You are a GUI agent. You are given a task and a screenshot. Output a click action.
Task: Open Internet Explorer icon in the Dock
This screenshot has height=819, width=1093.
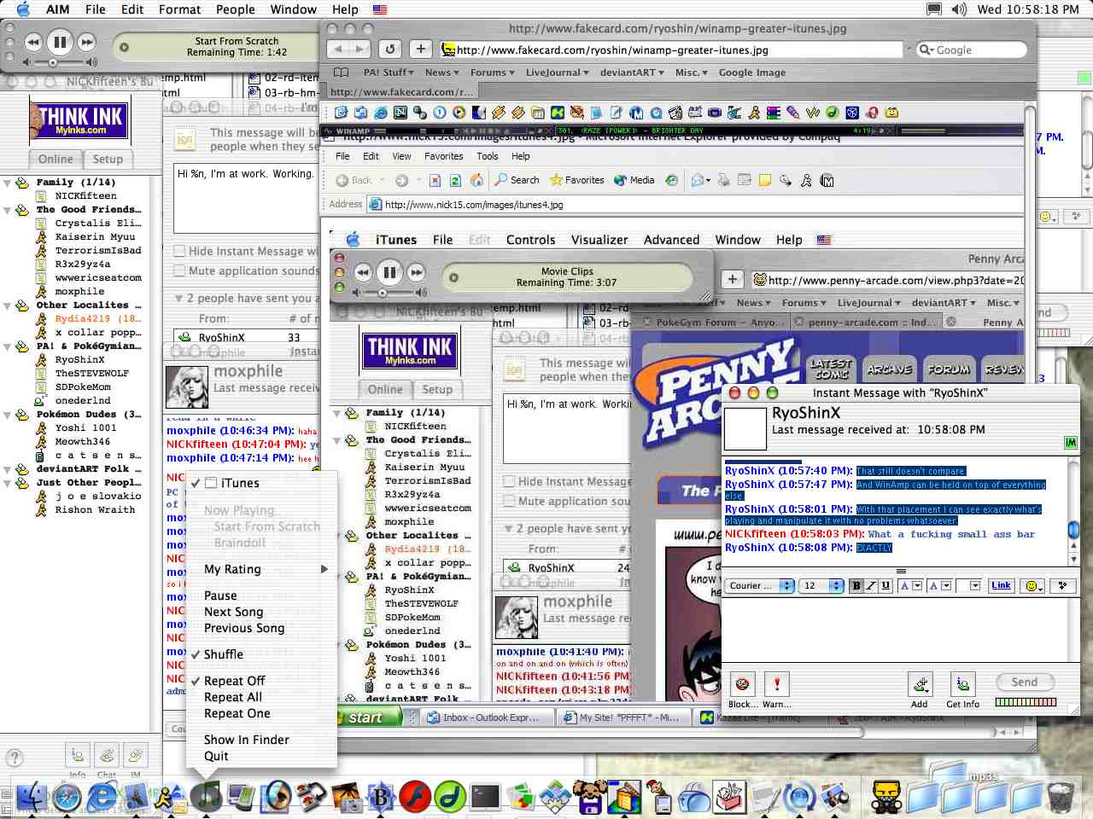click(102, 797)
